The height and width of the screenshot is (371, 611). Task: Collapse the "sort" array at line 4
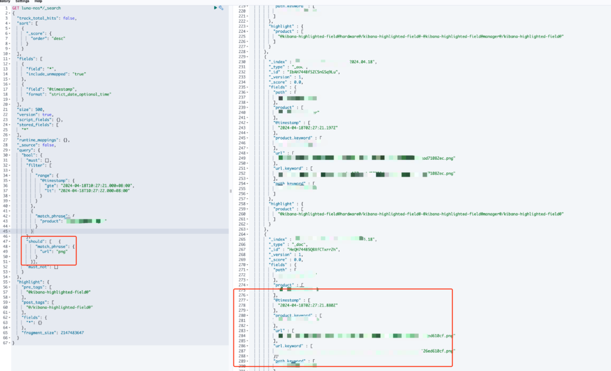(x=10, y=23)
